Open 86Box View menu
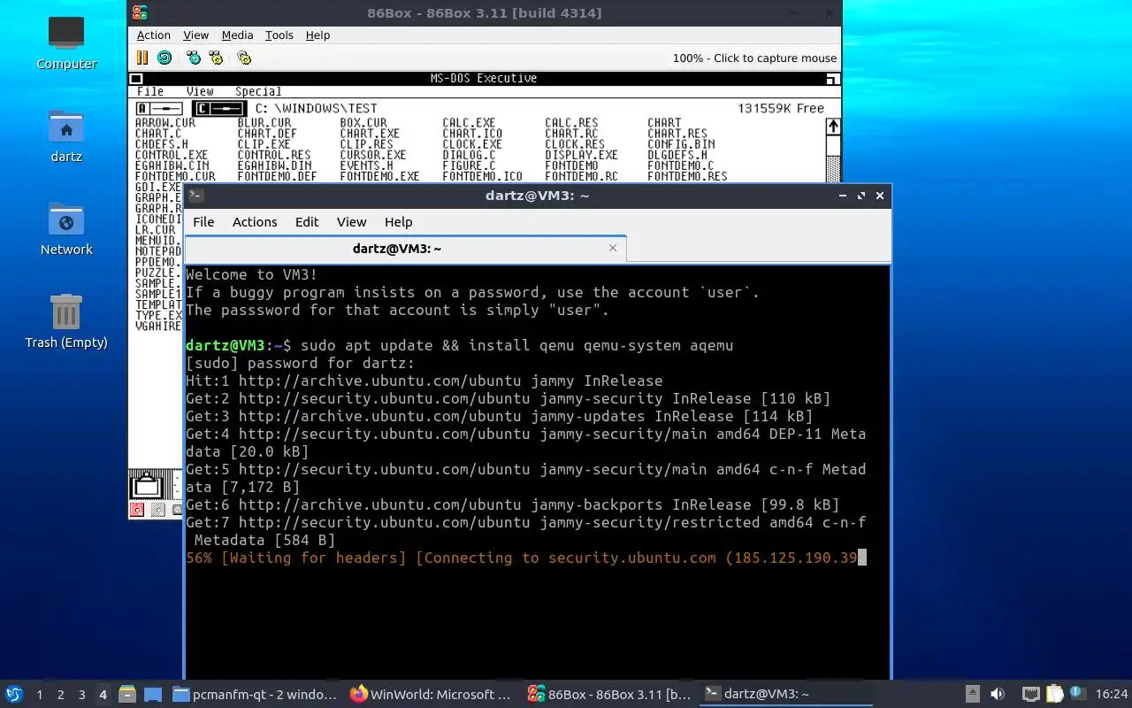 click(x=195, y=35)
